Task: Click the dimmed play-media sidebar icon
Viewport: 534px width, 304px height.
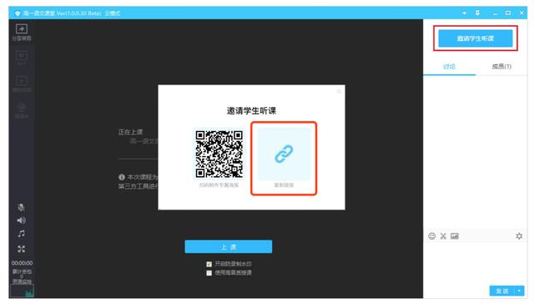Action: click(x=22, y=82)
